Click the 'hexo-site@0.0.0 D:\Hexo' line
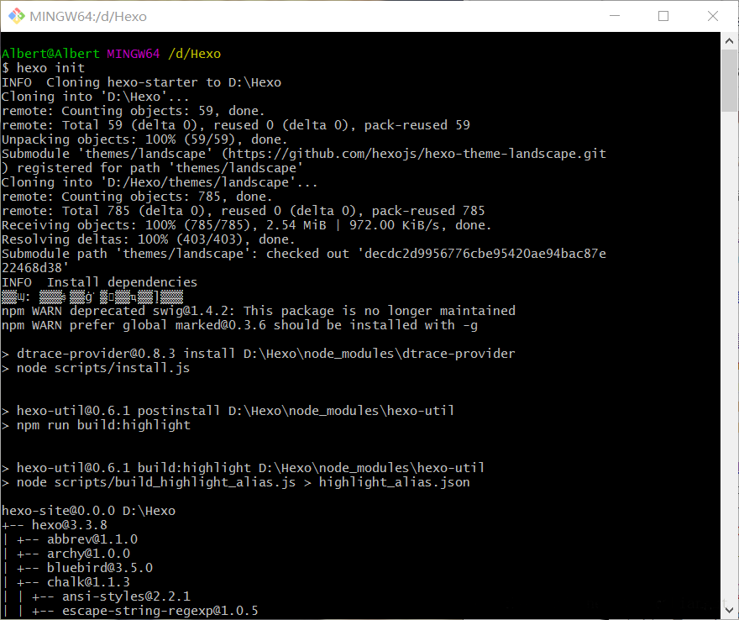This screenshot has height=620, width=739. point(89,511)
